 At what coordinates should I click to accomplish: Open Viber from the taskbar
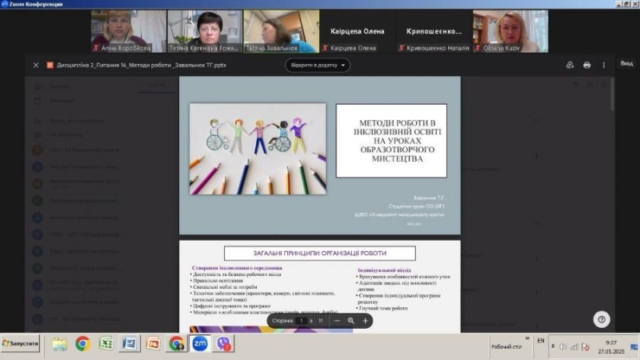(x=223, y=344)
